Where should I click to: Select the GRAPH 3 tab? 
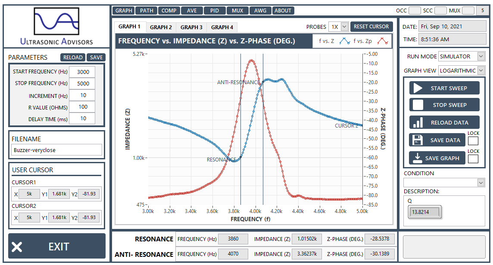coord(191,27)
